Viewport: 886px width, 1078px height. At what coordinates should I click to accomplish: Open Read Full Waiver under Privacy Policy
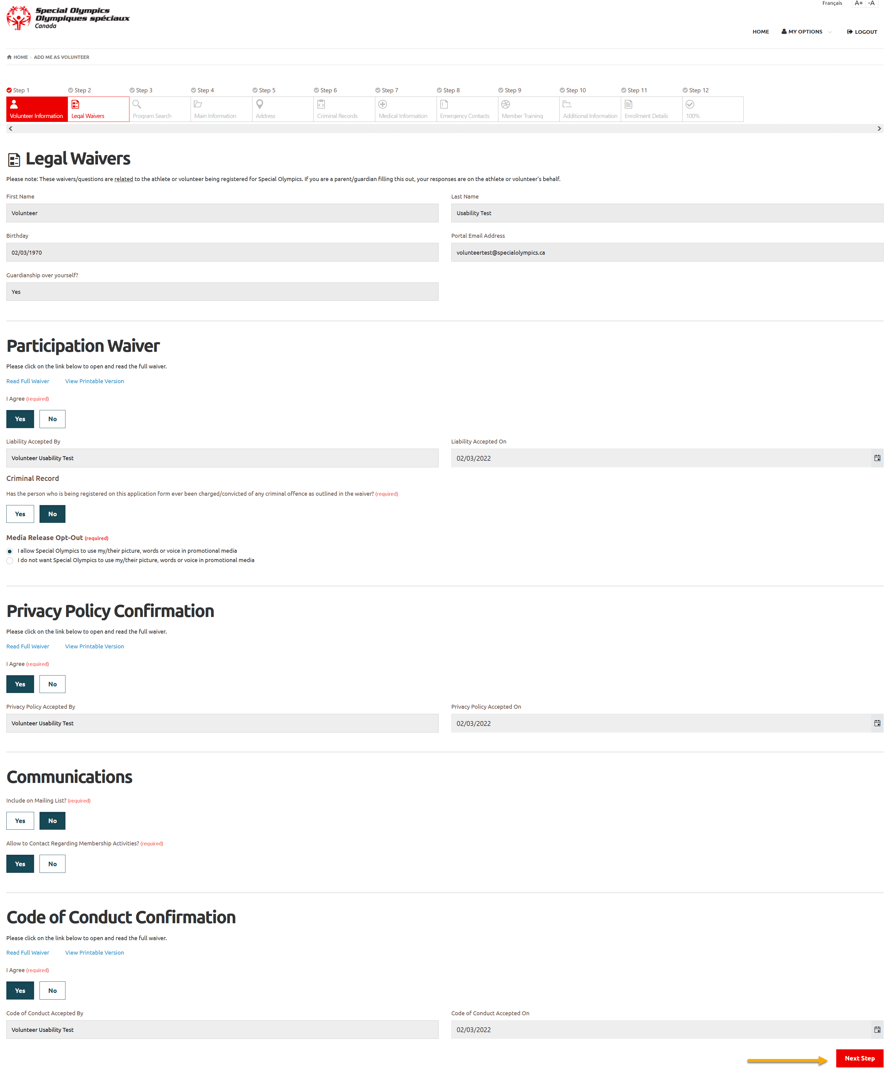coord(27,646)
